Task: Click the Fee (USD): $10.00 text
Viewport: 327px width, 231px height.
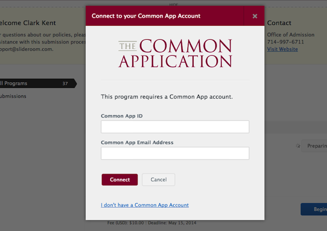Action: tap(126, 223)
